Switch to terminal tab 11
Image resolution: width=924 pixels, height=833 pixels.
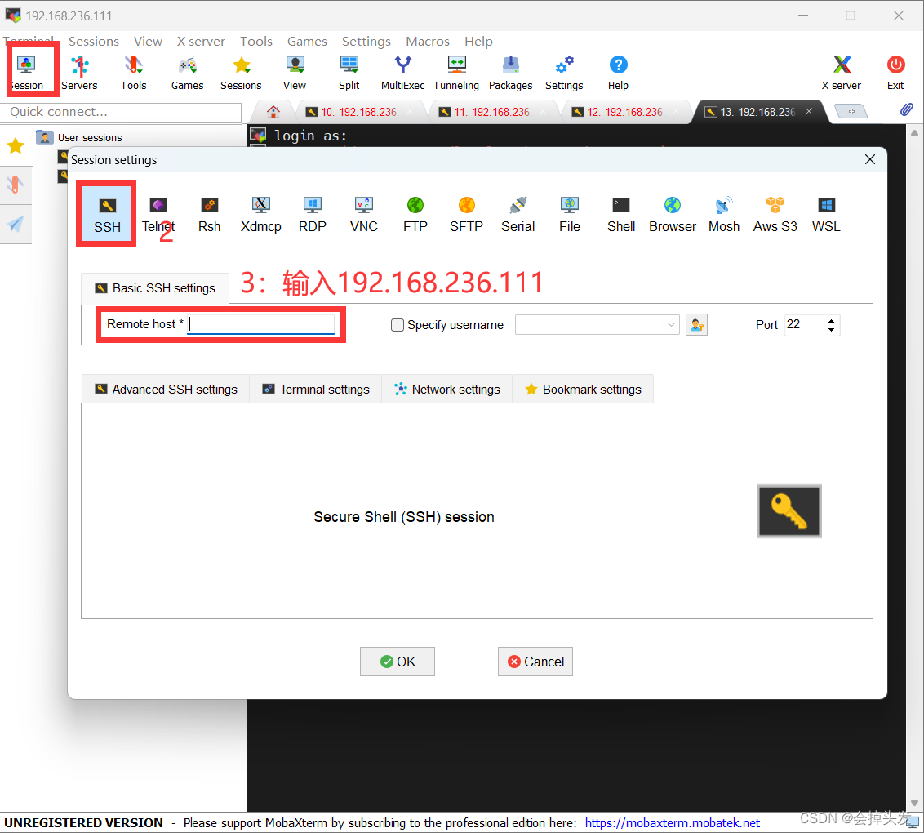[493, 112]
